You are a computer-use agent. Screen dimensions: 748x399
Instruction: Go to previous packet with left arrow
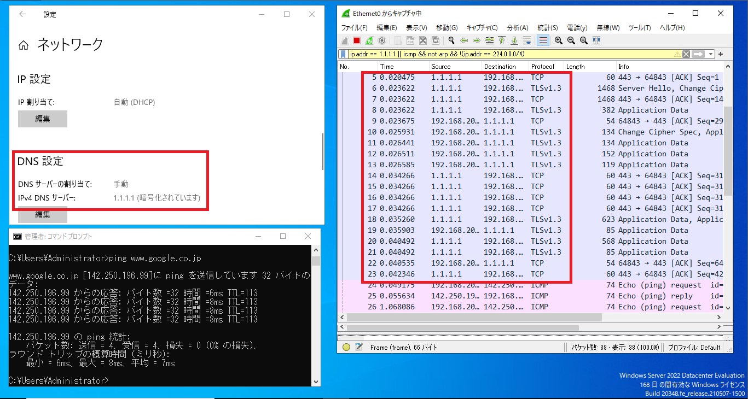pyautogui.click(x=464, y=40)
